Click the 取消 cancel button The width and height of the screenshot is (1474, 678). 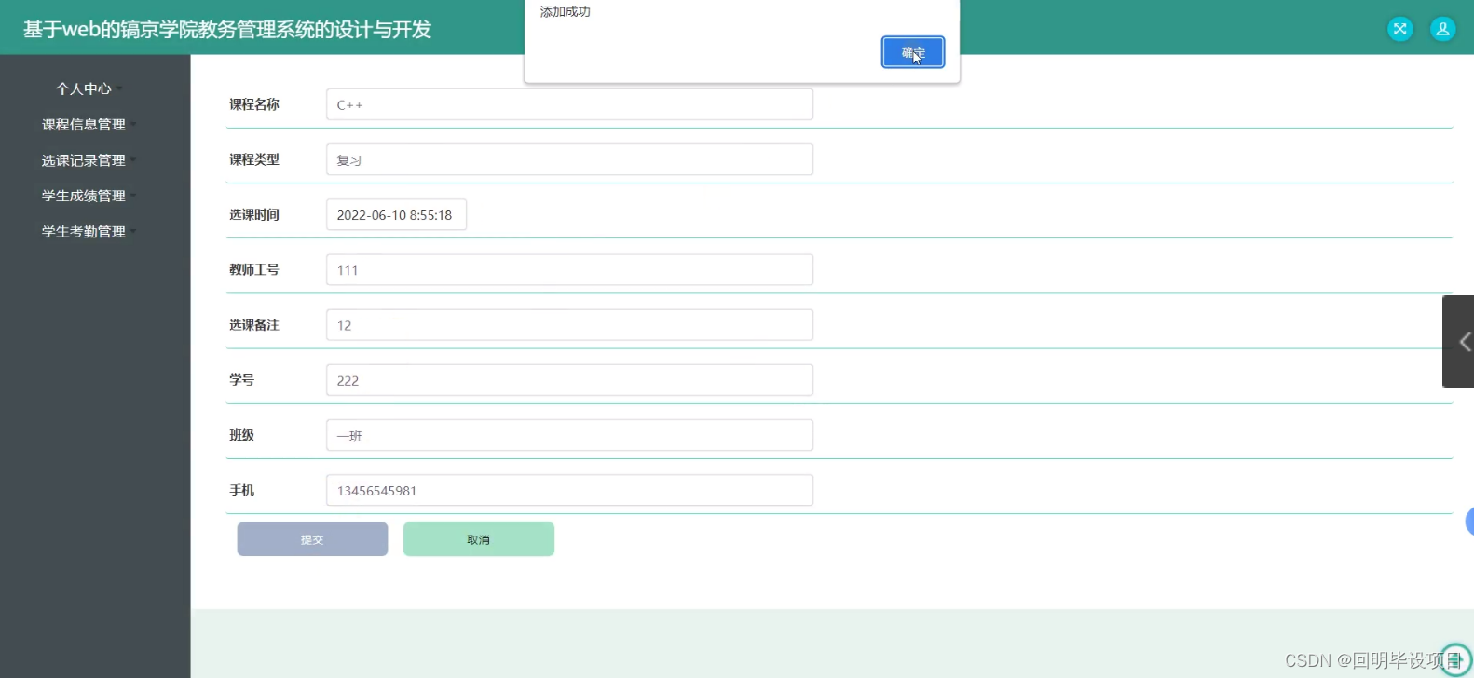(x=479, y=539)
